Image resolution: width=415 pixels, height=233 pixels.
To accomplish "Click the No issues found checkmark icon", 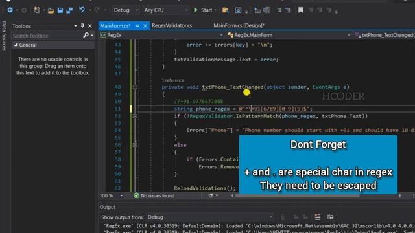I will pos(137,195).
